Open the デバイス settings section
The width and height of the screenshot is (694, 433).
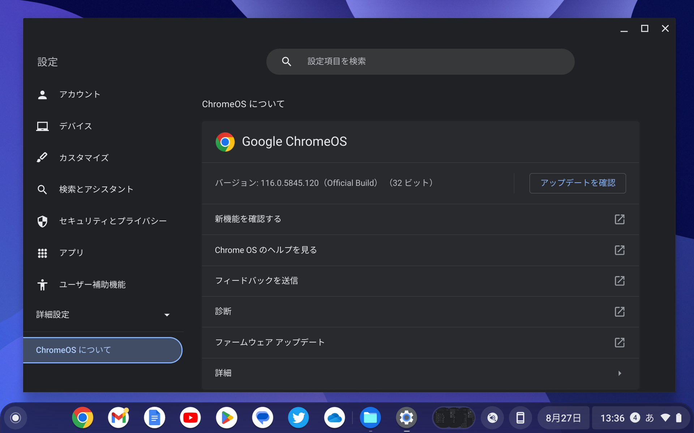pos(76,126)
